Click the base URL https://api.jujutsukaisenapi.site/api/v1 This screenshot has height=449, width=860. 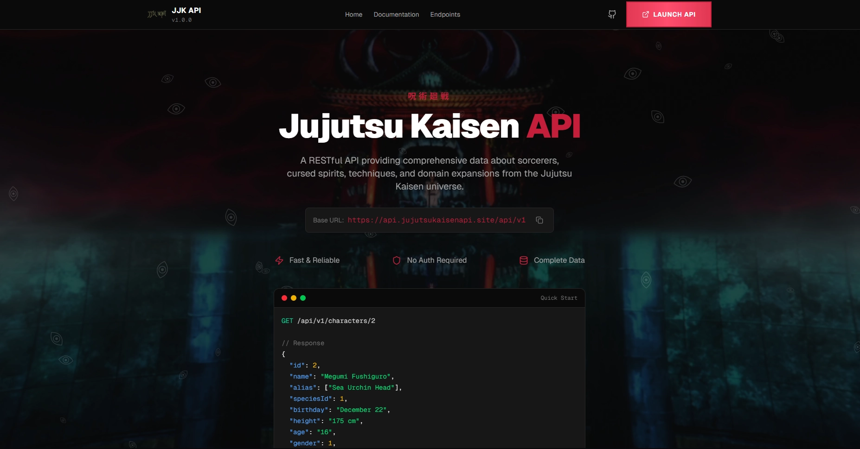pos(436,220)
